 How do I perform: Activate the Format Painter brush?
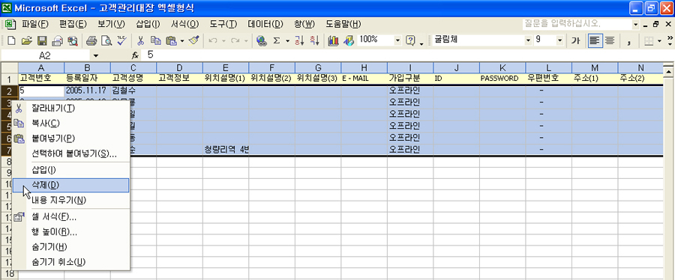194,40
